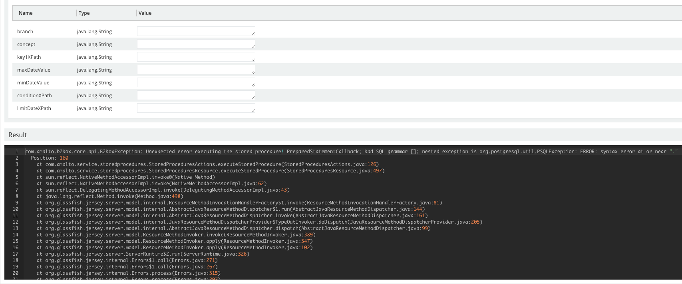Select the limitDateXPath value input
Image resolution: width=682 pixels, height=284 pixels.
[x=196, y=108]
